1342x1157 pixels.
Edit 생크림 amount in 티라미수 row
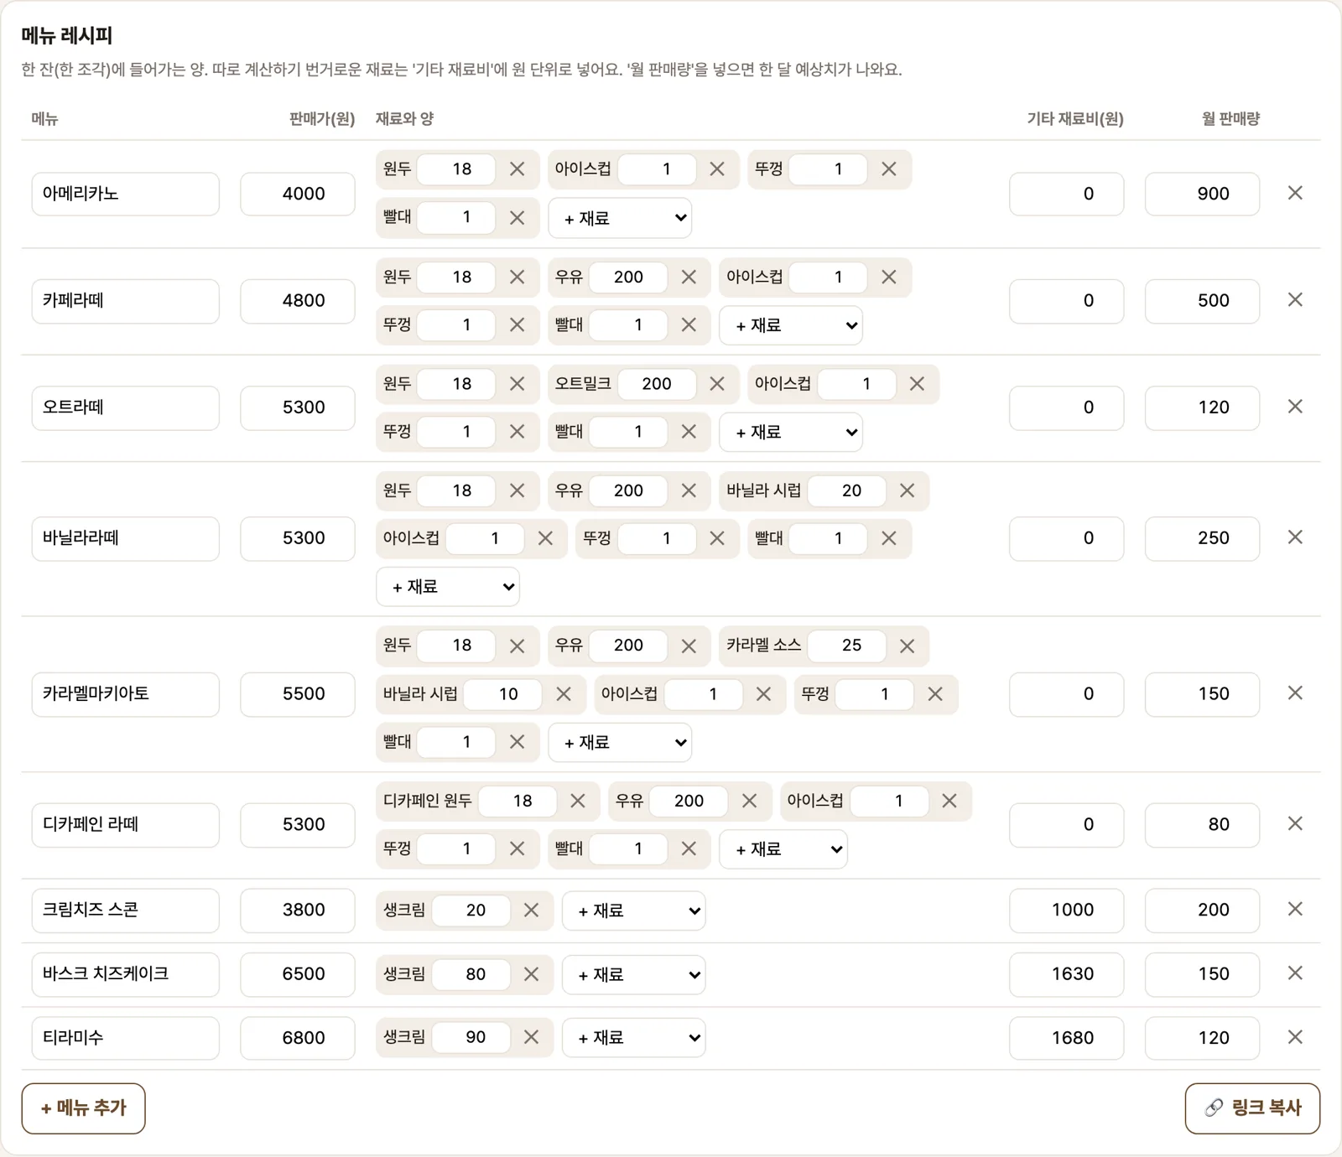click(471, 1038)
